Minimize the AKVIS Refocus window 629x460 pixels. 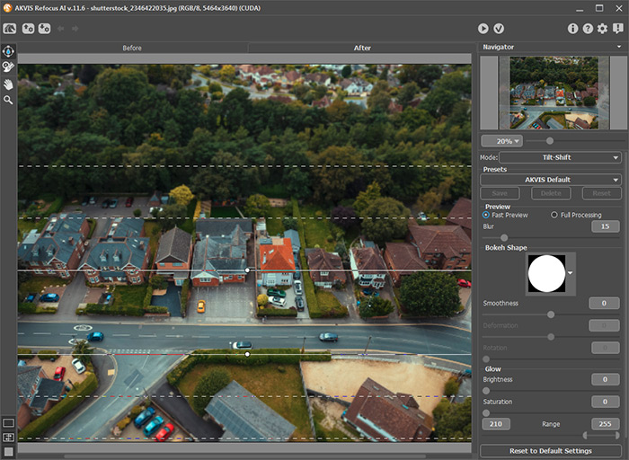pos(580,8)
